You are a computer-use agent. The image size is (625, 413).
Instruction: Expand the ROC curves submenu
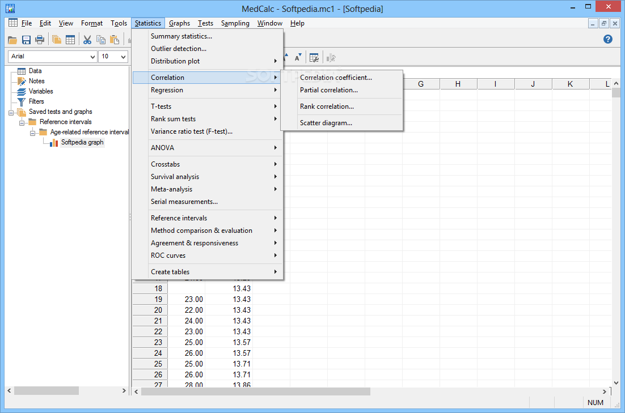(x=208, y=256)
